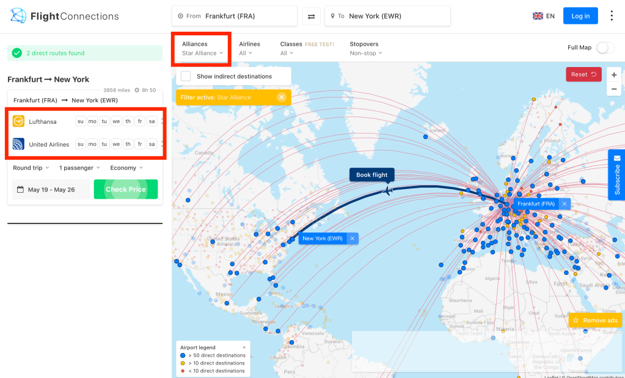Screen dimensions: 625x378
Task: Dismiss the Star Alliance active filter
Action: [x=281, y=97]
